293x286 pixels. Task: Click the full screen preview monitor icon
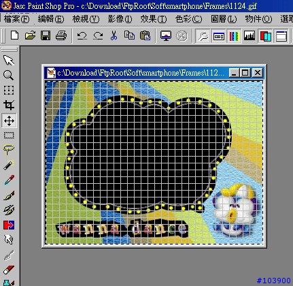point(166,35)
